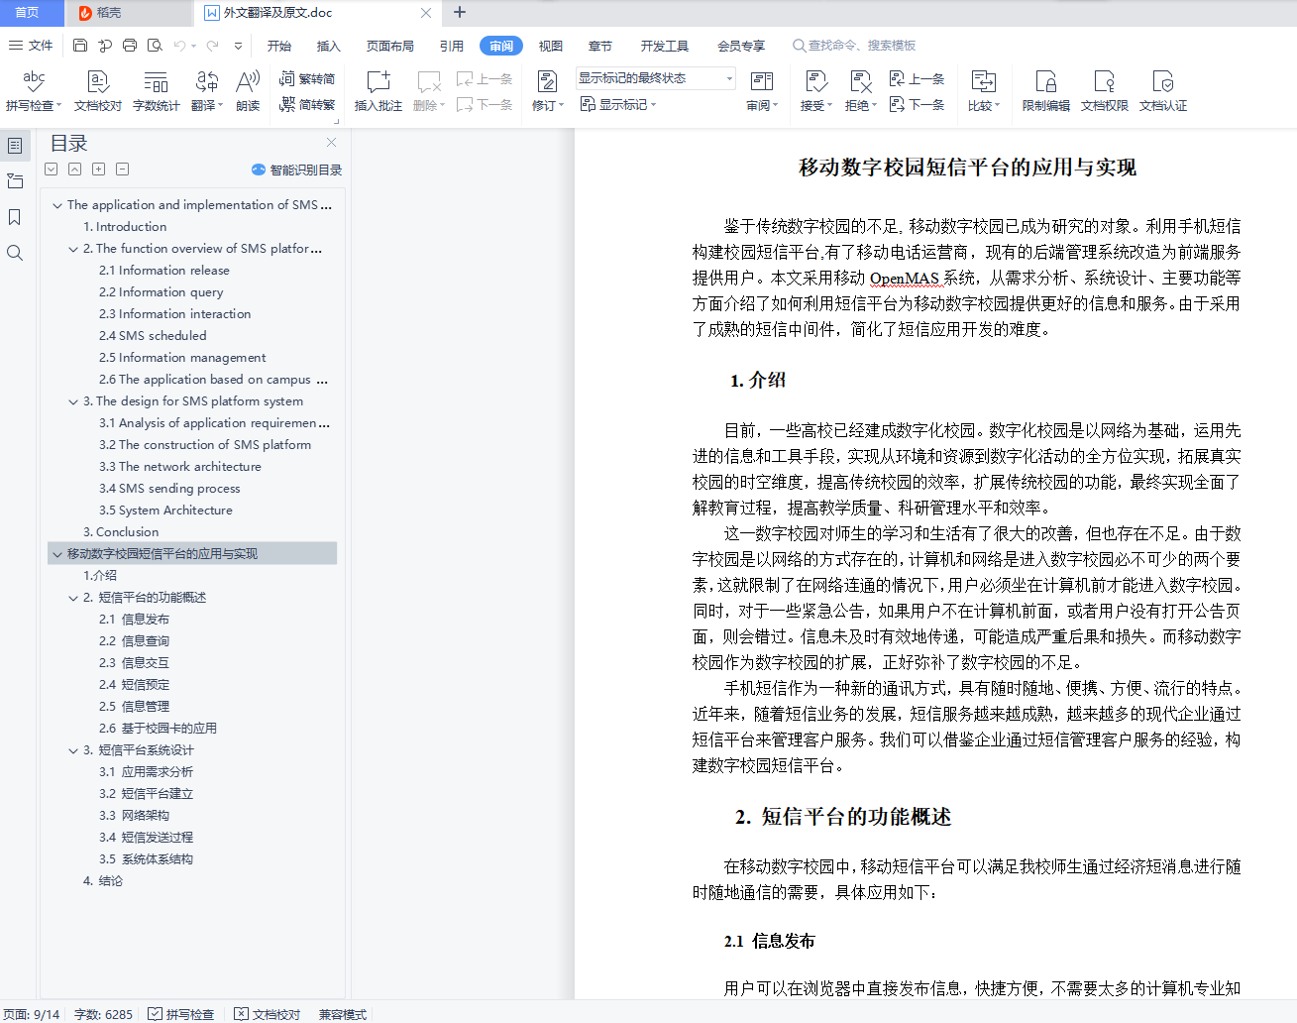The image size is (1297, 1023).
Task: Click the print icon in quick access toolbar
Action: (x=130, y=46)
